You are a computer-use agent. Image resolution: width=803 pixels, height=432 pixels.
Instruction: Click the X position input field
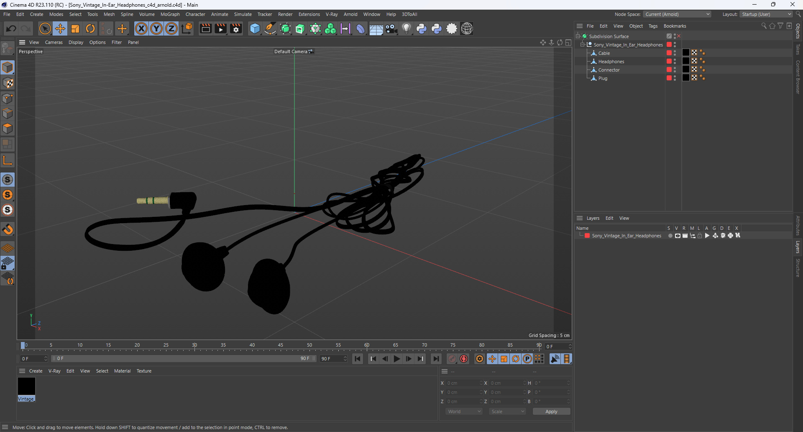click(x=464, y=383)
